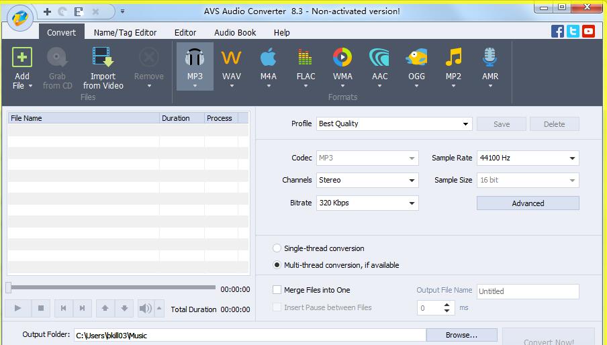This screenshot has width=607, height=345.
Task: Open the quick access toolbar customize arrow
Action: pos(122,11)
